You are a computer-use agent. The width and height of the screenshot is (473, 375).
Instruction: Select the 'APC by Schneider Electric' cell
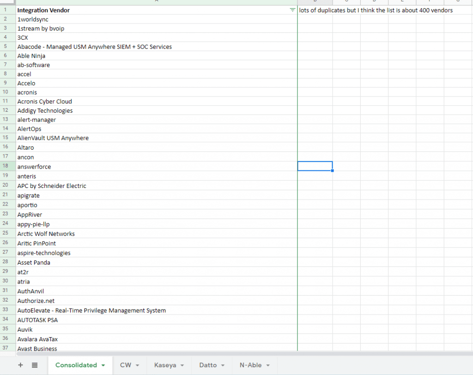[157, 186]
